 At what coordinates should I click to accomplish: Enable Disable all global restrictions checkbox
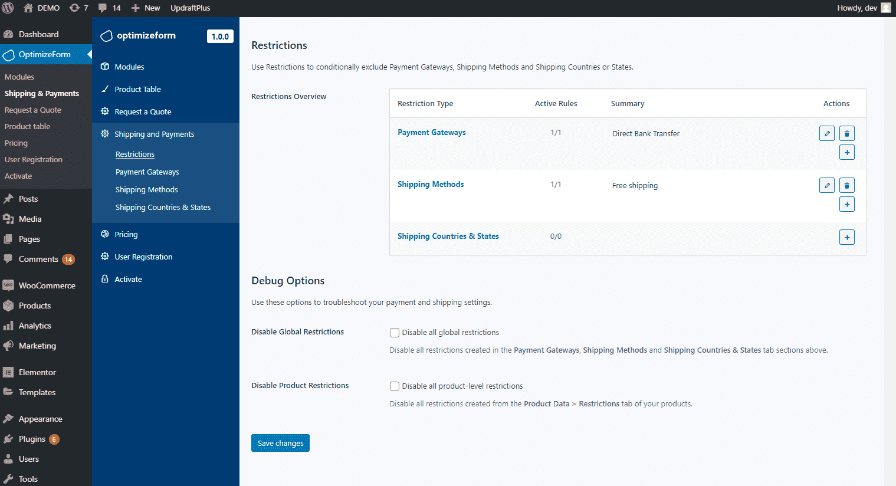tap(395, 333)
